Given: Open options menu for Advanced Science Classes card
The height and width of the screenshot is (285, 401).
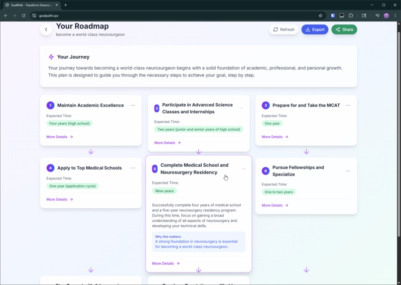Looking at the screenshot, I should 242,108.
